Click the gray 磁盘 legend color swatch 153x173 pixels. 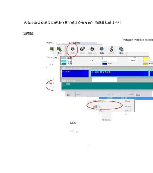pos(64,58)
